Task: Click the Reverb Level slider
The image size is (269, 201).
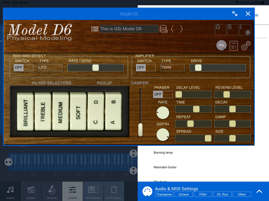Action: point(232,94)
